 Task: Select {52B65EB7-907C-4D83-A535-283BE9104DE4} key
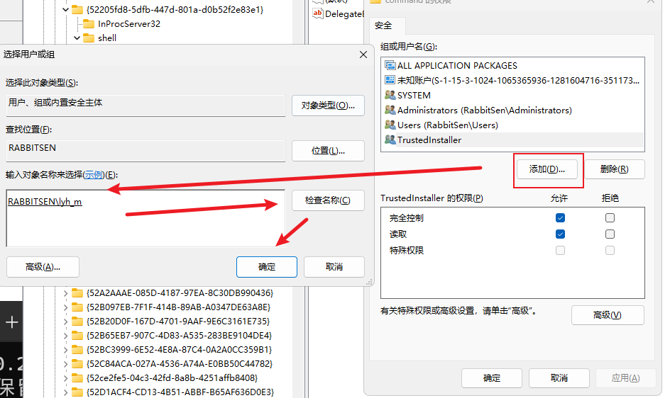click(179, 335)
